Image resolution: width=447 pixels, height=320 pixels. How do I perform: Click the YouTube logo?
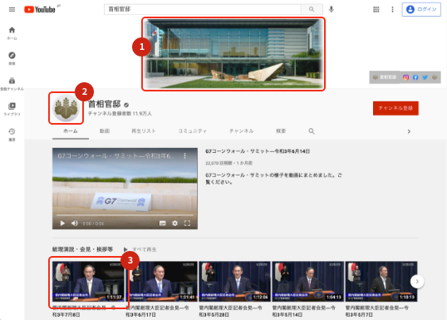[x=40, y=9]
